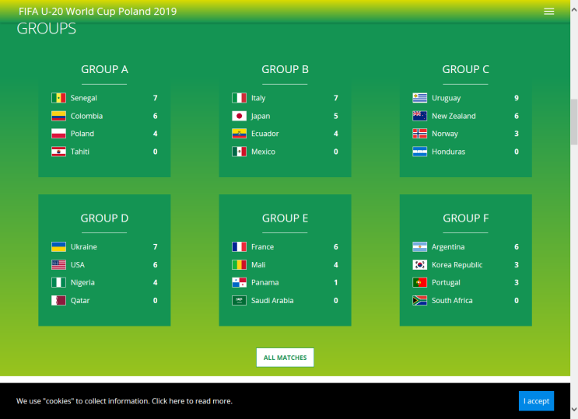Image resolution: width=578 pixels, height=419 pixels.
Task: Click the Ukraine team name
Action: 84,247
